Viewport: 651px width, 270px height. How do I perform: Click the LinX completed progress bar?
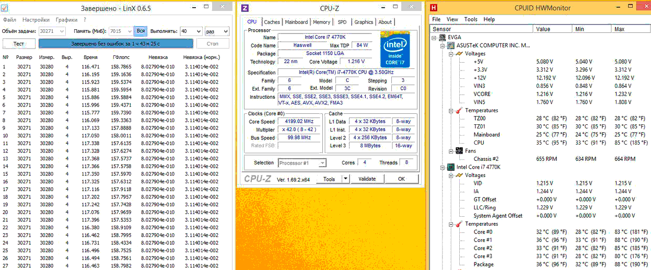click(x=115, y=44)
